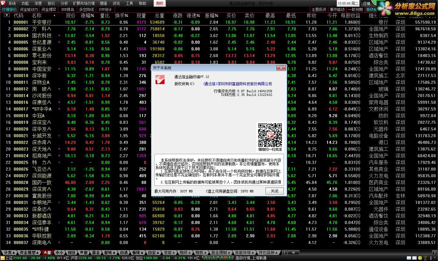Click the dialog's red logo icon
This screenshot has width=438, height=261.
tap(160, 80)
